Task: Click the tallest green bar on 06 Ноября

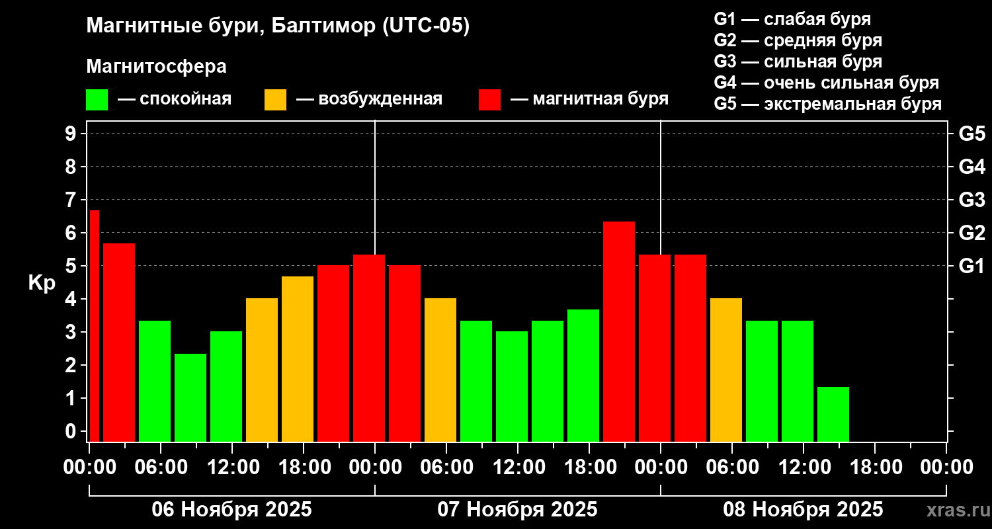Action: pyautogui.click(x=155, y=381)
